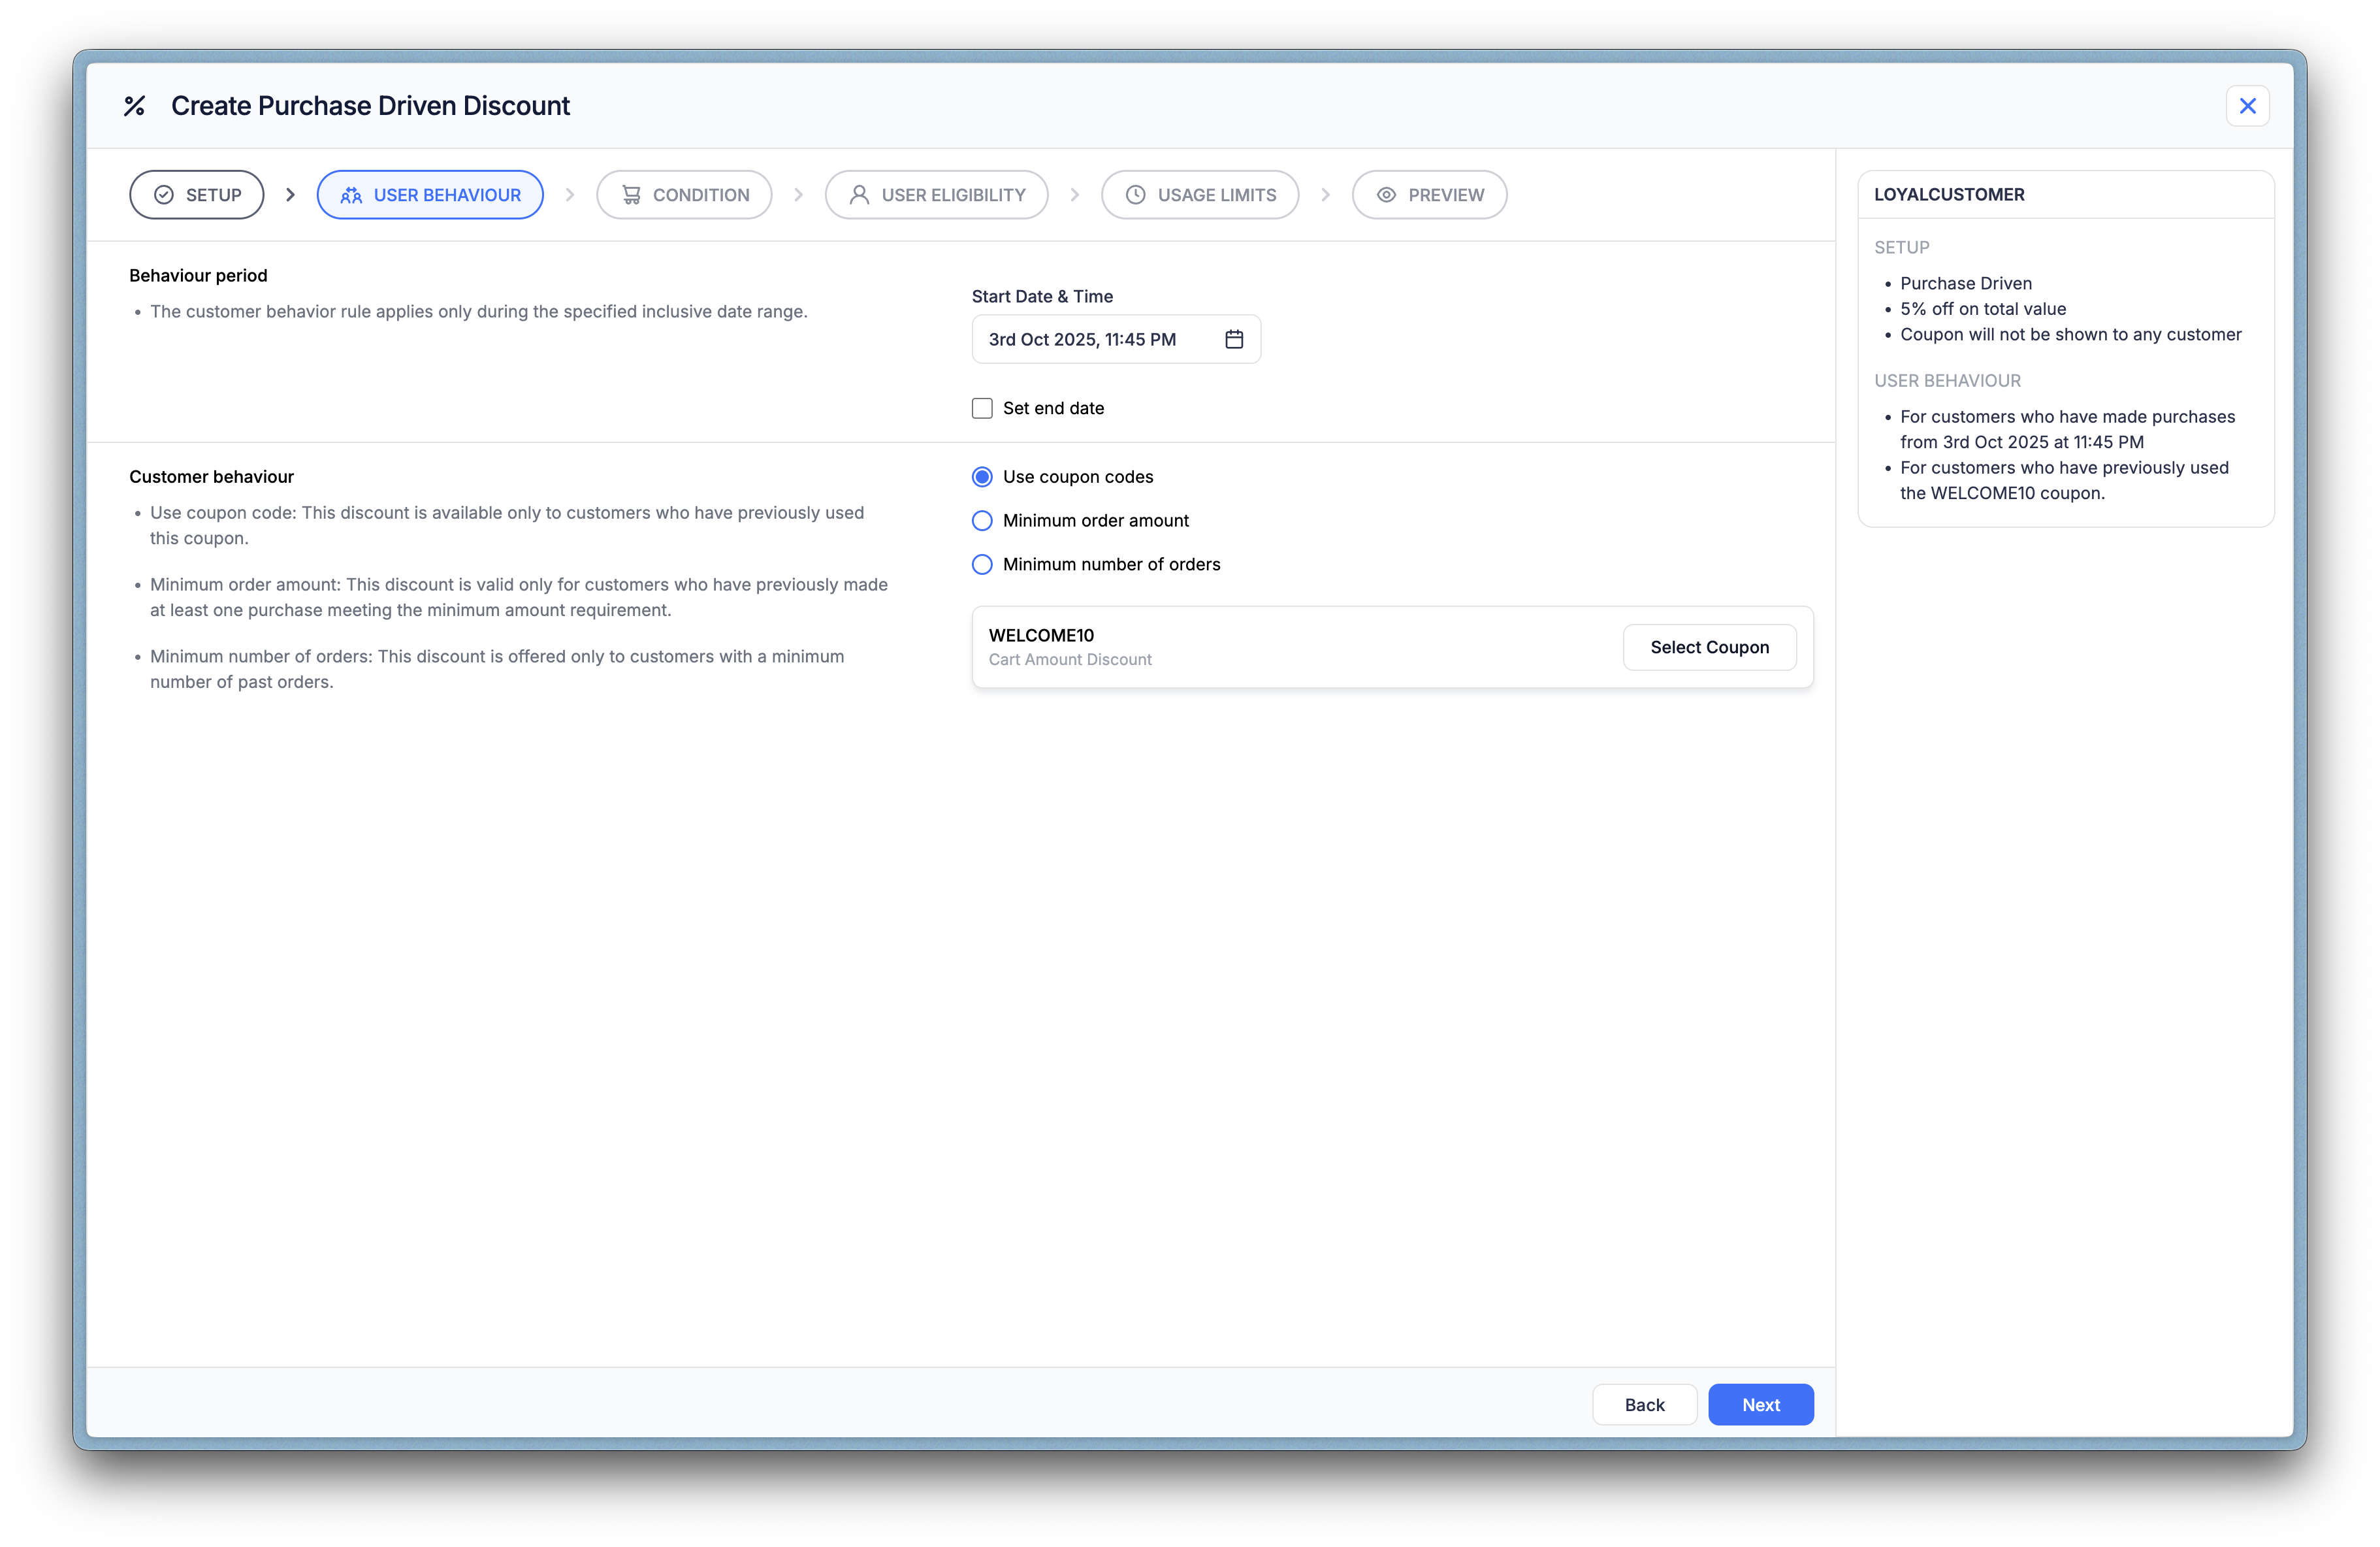Go to the USAGE LIMITS step tab

point(1200,195)
